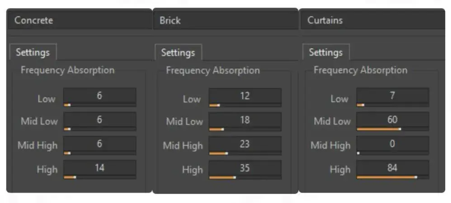Select the Brick title bar

pos(225,20)
